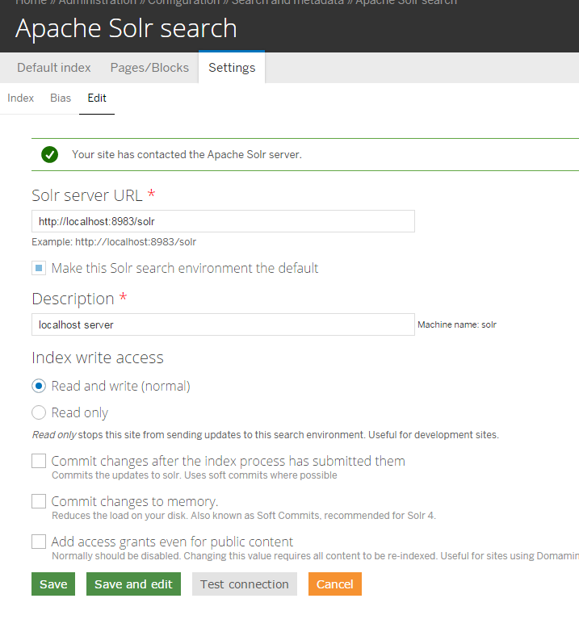Toggle Make this Solr search environment the default

[39, 268]
